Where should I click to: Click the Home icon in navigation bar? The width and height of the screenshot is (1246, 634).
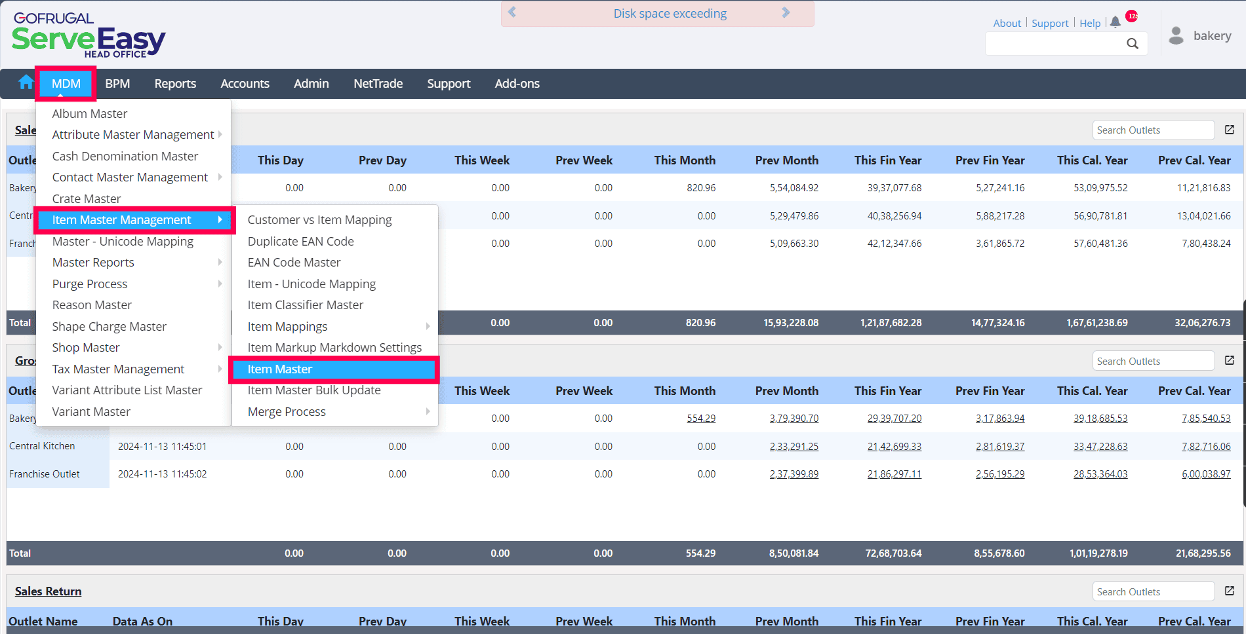pos(26,83)
